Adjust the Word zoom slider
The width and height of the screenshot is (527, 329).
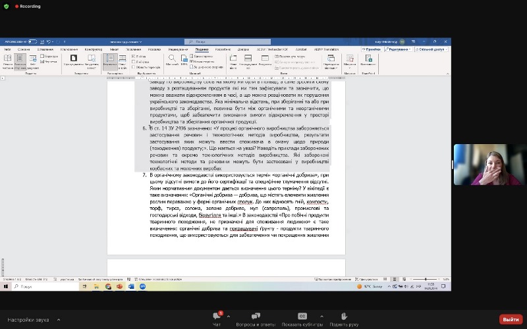[425, 279]
